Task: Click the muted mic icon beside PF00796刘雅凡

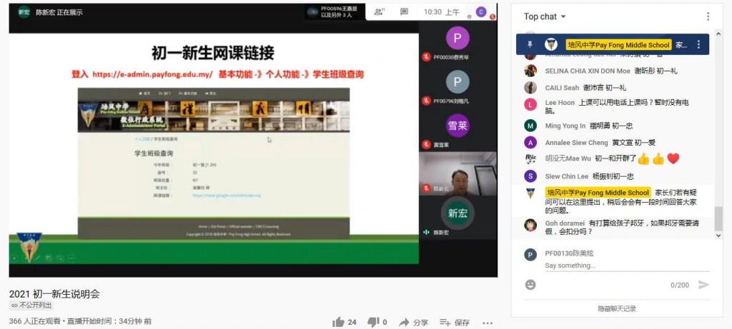Action: [x=426, y=101]
